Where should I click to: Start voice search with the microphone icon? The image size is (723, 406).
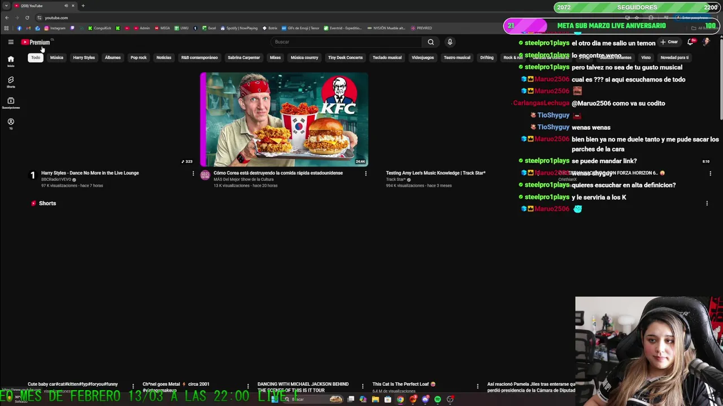click(450, 42)
